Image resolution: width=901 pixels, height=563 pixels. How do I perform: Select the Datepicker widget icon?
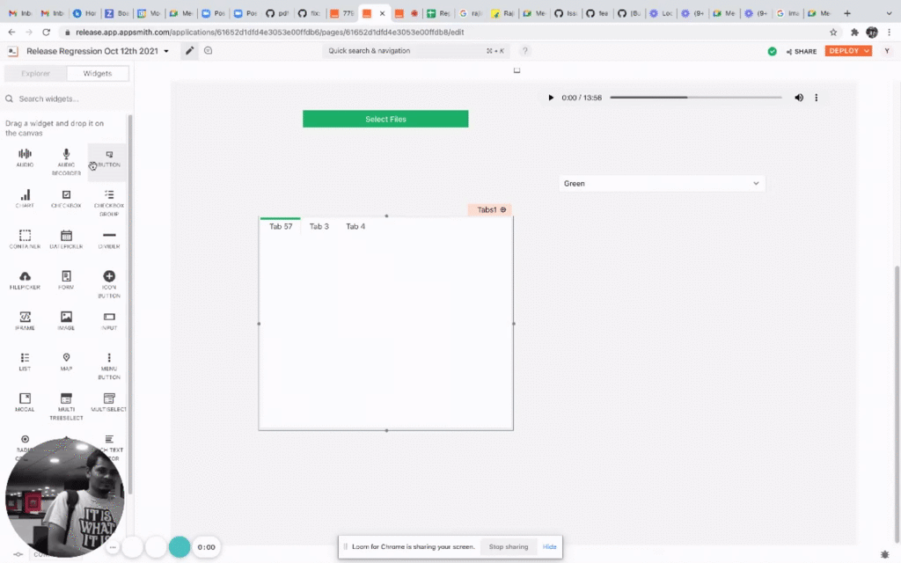66,236
